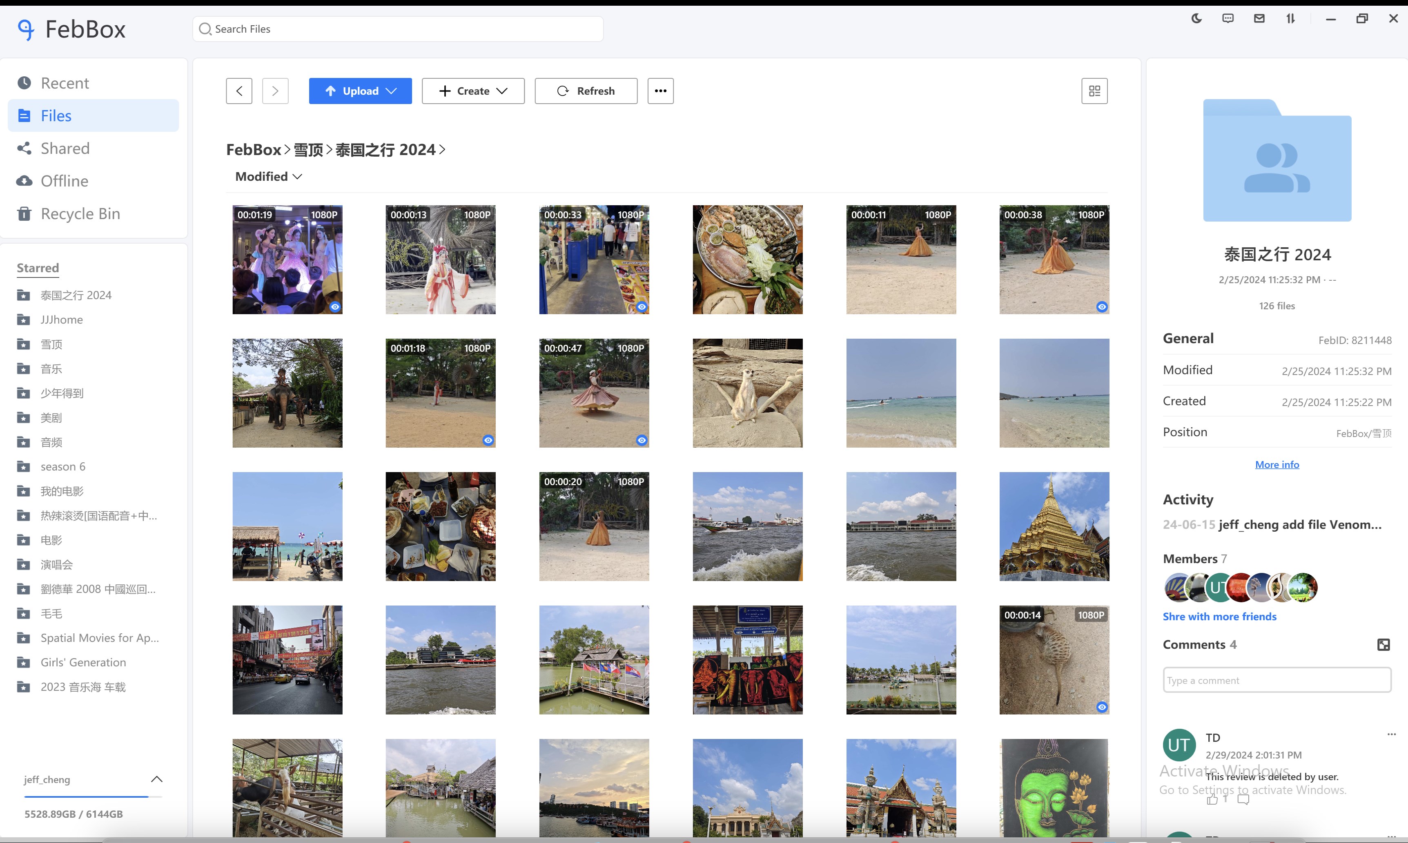1408x843 pixels.
Task: Click the Refresh button
Action: 586,91
